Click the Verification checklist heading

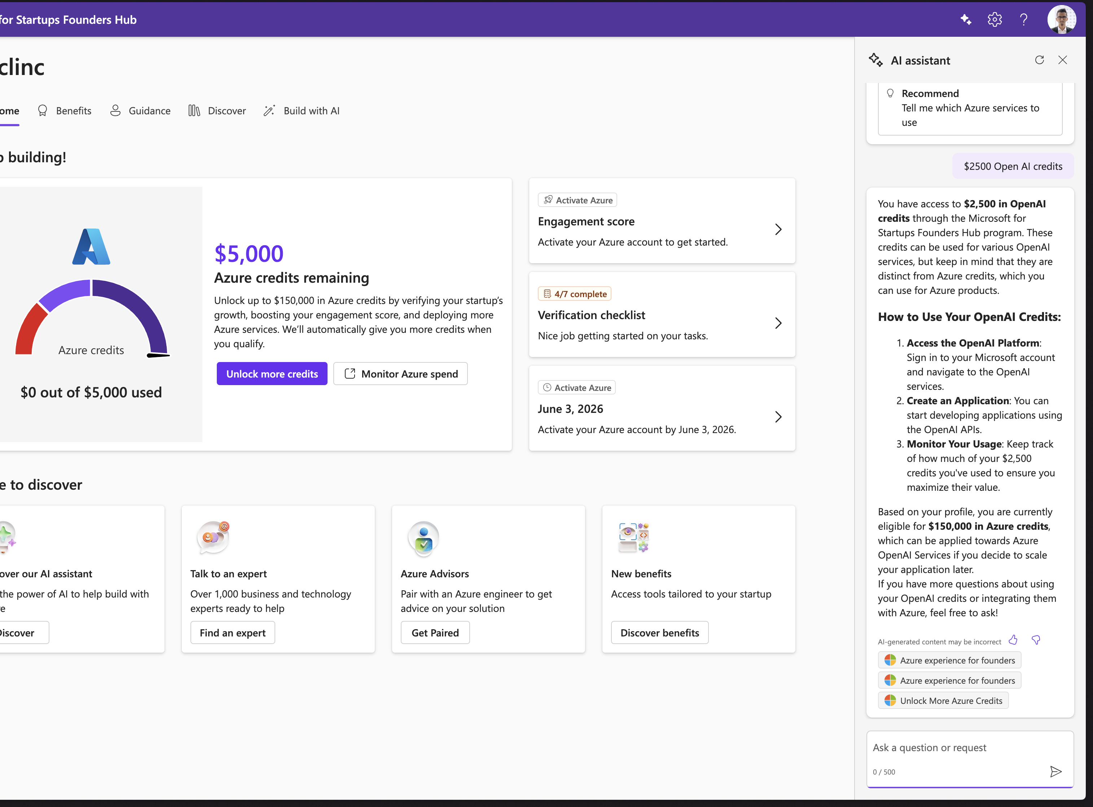(591, 315)
